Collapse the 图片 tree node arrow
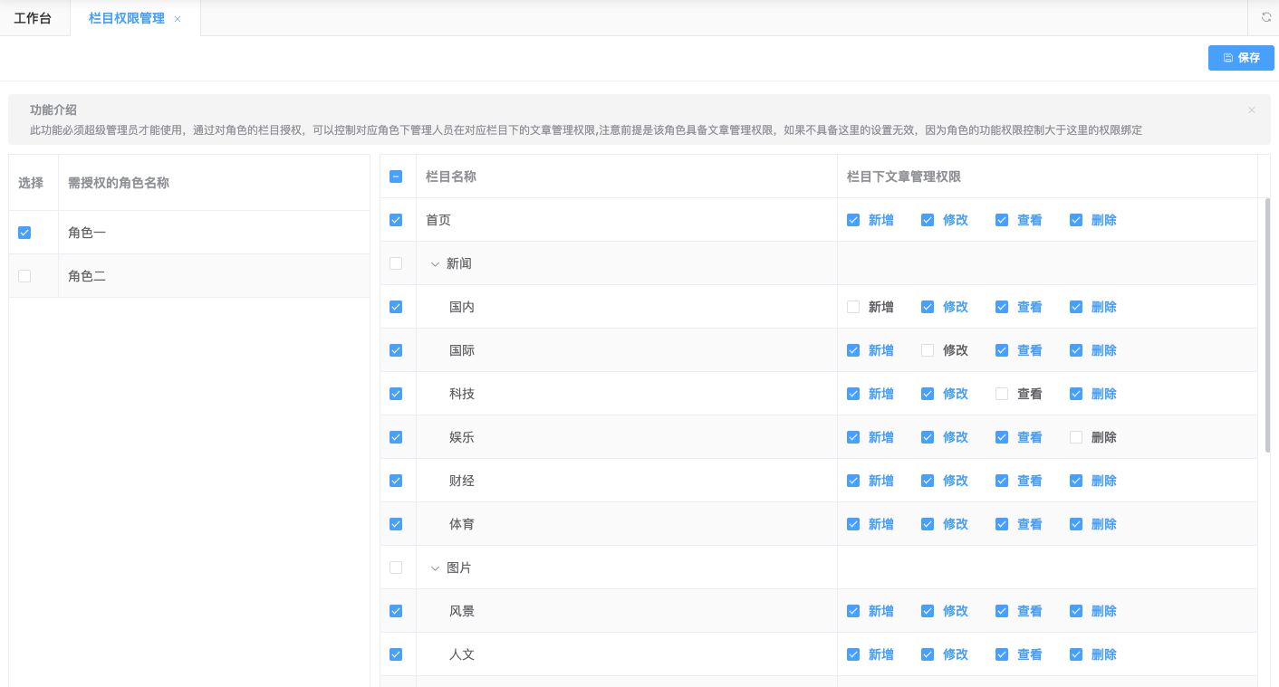1279x687 pixels. (435, 568)
